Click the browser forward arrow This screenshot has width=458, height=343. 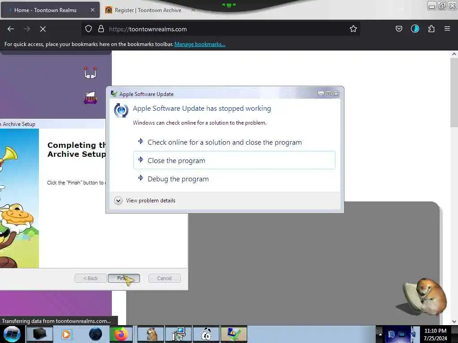(x=27, y=29)
